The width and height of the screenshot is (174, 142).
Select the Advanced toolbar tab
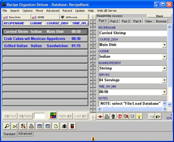click(x=25, y=134)
